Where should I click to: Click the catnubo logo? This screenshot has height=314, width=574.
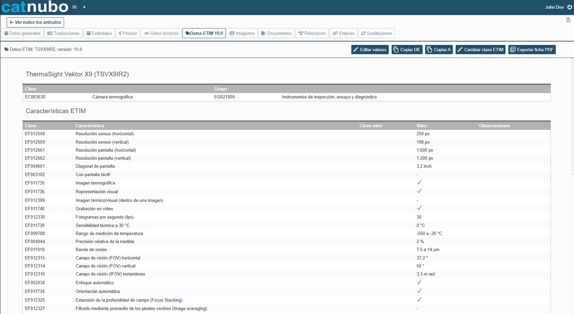coord(35,7)
